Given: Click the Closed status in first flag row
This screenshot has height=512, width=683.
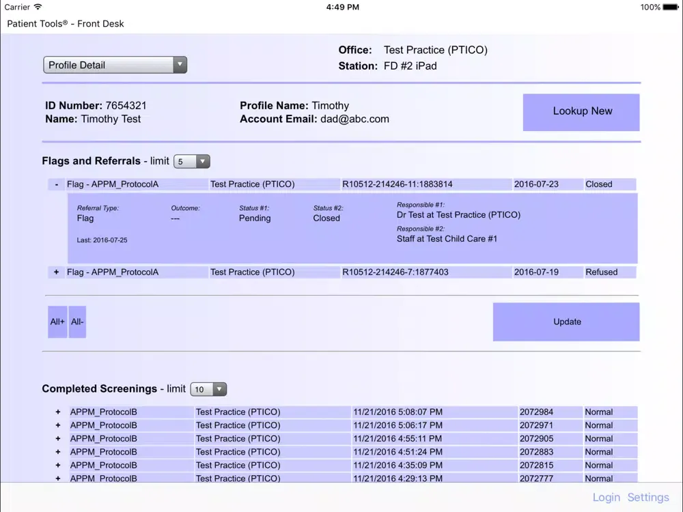Looking at the screenshot, I should (598, 184).
